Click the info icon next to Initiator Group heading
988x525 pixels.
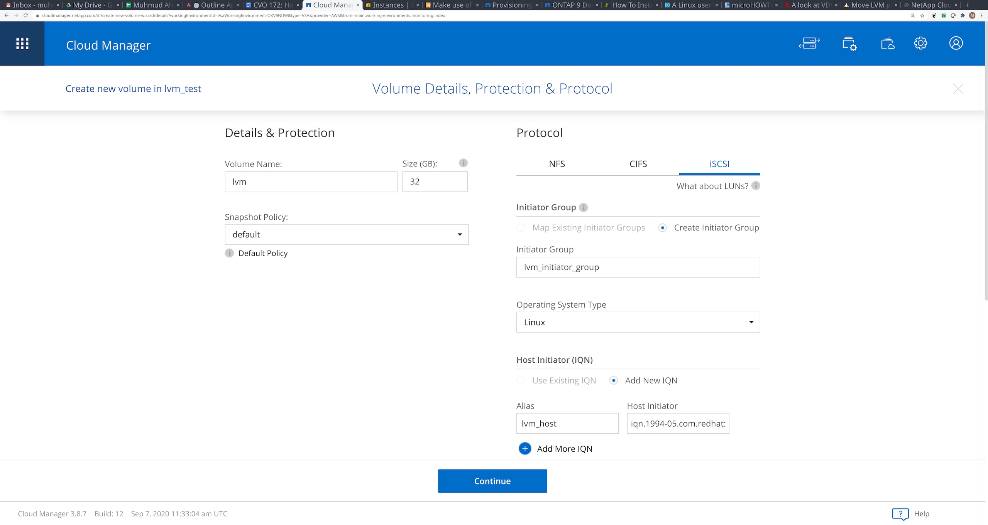coord(584,207)
